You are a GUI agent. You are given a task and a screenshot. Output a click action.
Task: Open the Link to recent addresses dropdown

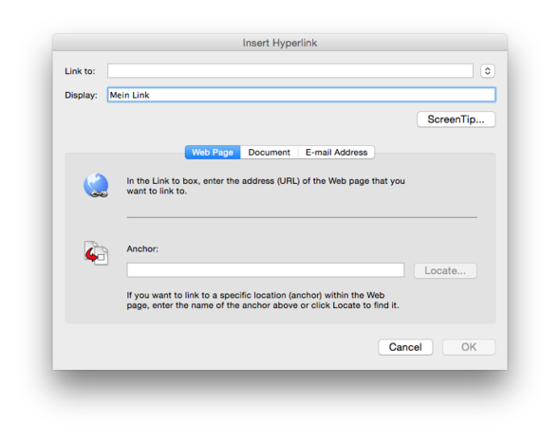tap(488, 71)
